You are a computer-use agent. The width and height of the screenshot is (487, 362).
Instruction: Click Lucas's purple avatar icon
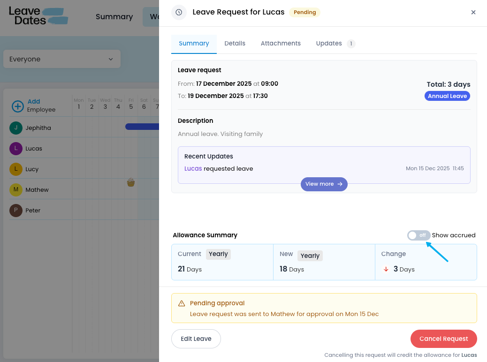[16, 149]
